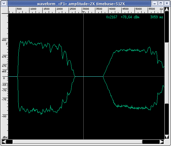Image resolution: width=171 pixels, height=146 pixels.
Task: Click the horizontal scrollbar left arrow
Action: [x=4, y=142]
